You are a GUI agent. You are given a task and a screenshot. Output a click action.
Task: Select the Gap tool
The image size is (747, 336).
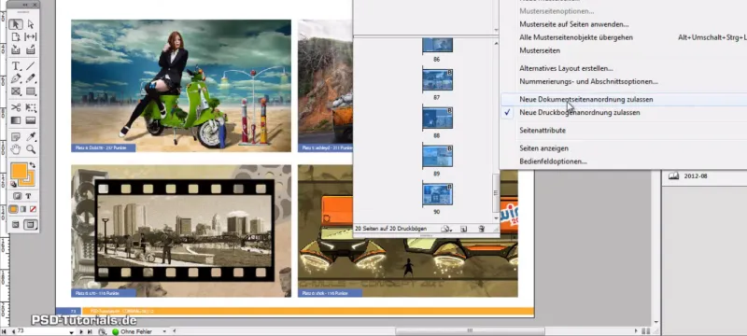point(31,36)
